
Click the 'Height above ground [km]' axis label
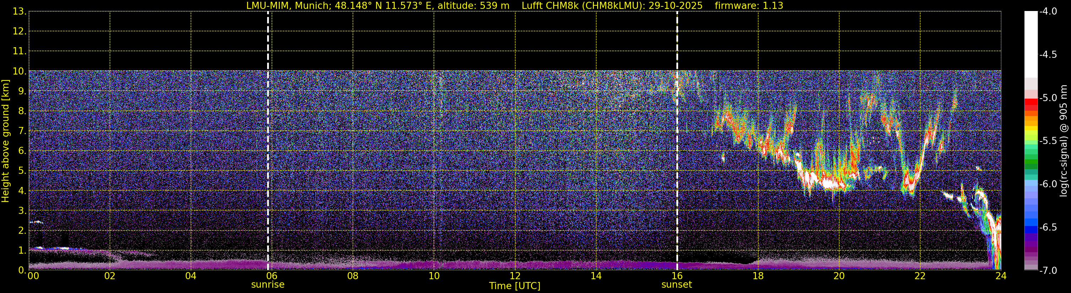point(5,141)
